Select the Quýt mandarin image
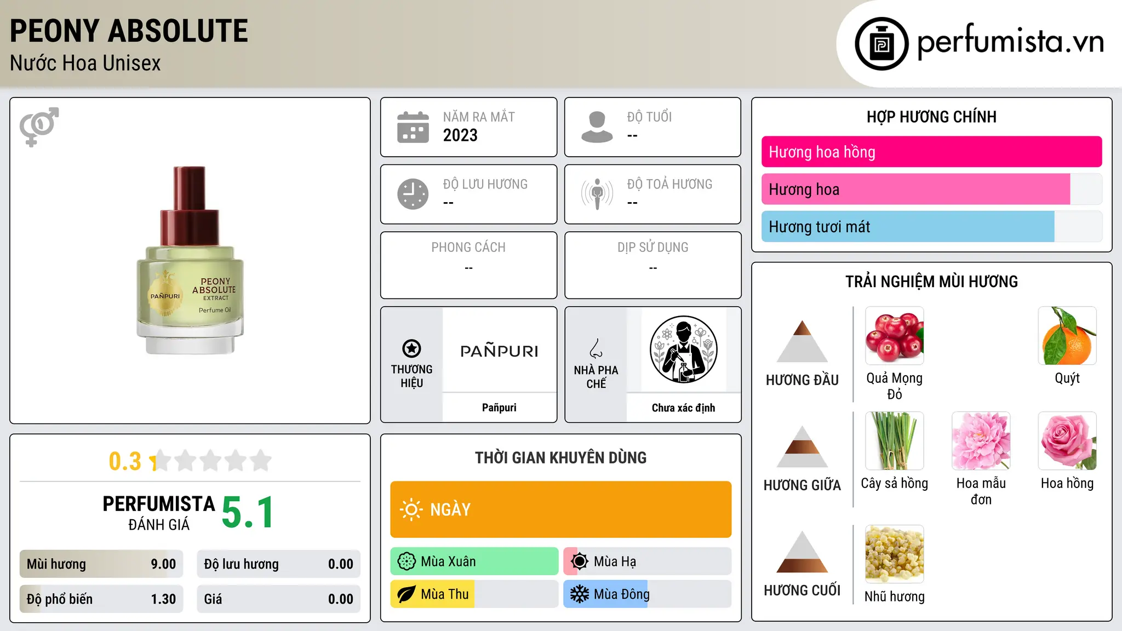 click(x=1067, y=336)
